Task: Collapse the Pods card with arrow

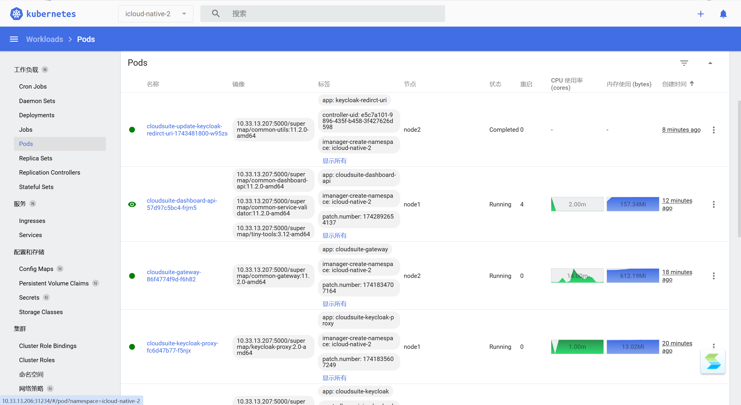Action: [x=710, y=63]
